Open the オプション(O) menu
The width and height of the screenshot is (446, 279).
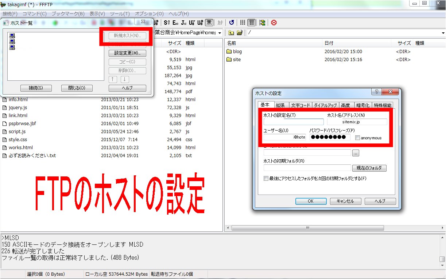[x=149, y=14]
